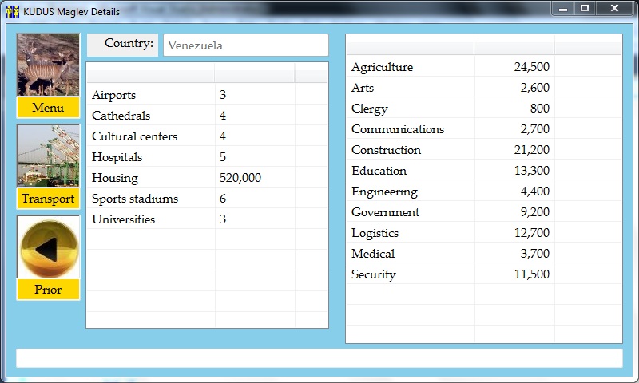Click the Country input field
This screenshot has width=639, height=383.
click(x=245, y=45)
